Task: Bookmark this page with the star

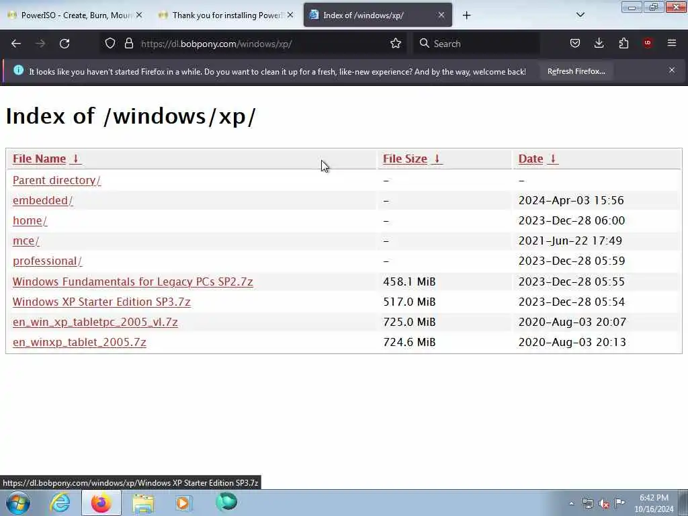Action: coord(395,43)
